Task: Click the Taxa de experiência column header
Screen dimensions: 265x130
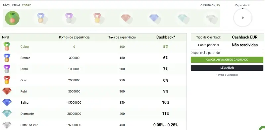Action: click(122, 37)
